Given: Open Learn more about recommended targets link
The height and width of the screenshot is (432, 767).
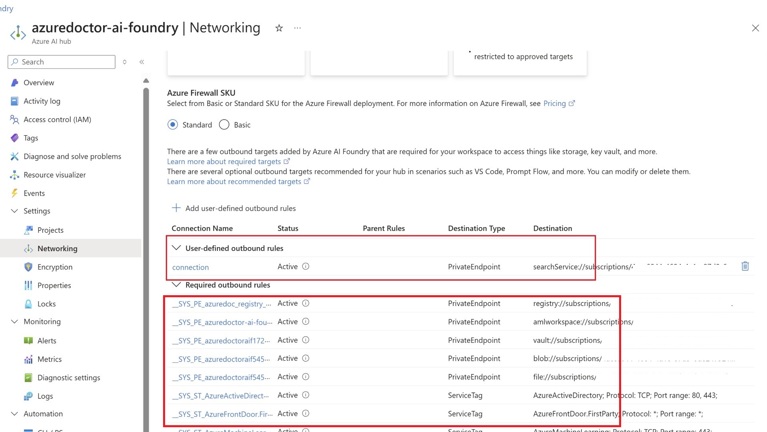Looking at the screenshot, I should coord(238,182).
